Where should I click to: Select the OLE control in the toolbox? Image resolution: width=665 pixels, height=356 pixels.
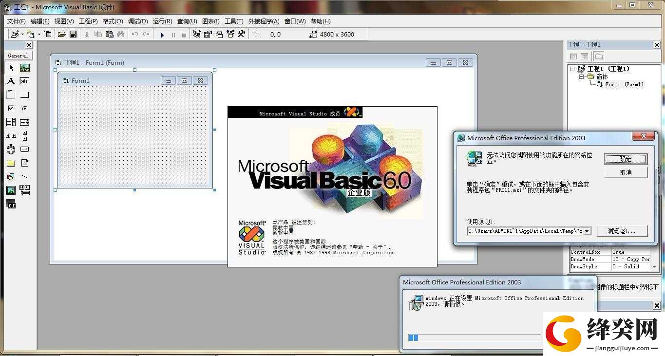coord(11,205)
